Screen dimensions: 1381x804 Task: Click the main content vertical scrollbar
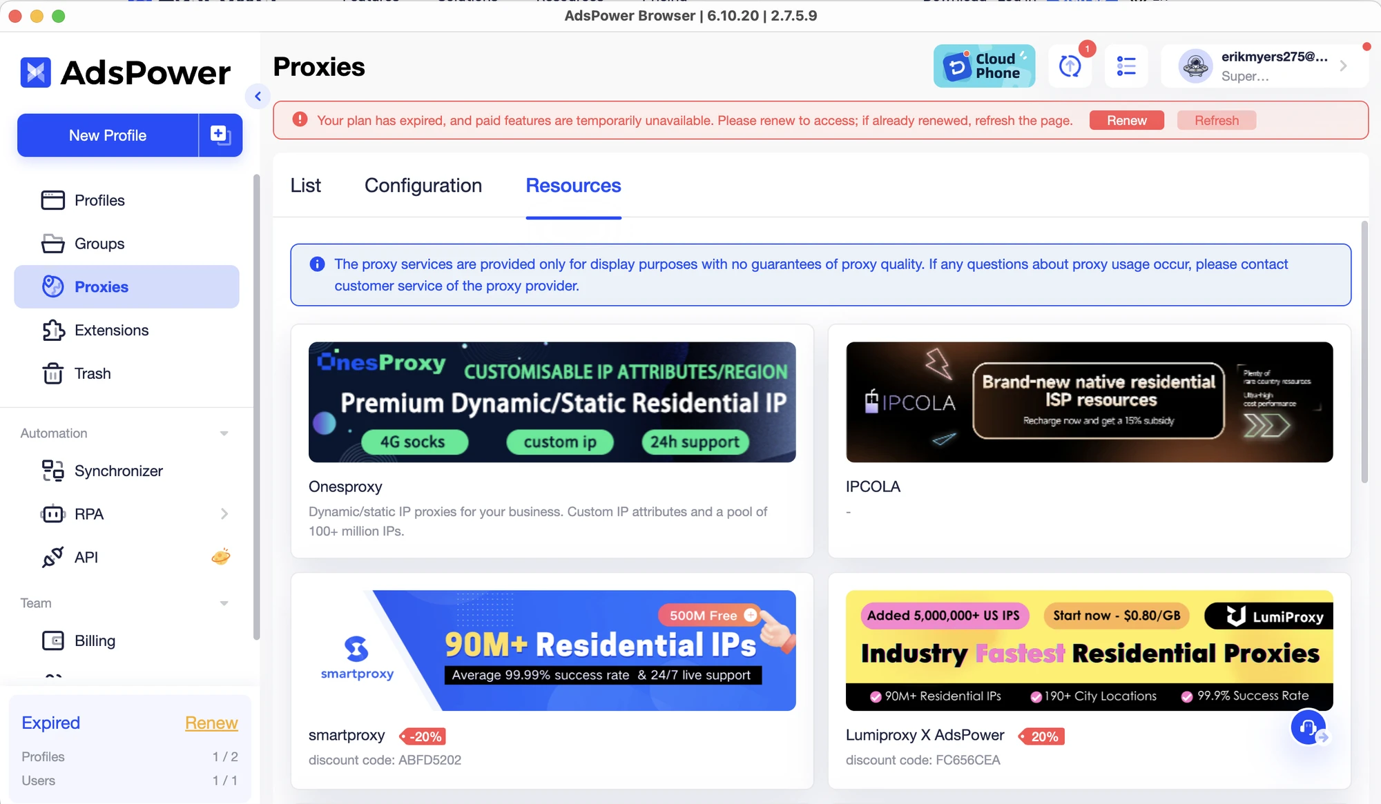[x=1364, y=352]
